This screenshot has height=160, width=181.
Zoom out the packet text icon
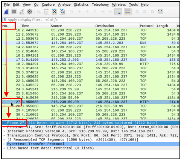pyautogui.click(x=145, y=12)
